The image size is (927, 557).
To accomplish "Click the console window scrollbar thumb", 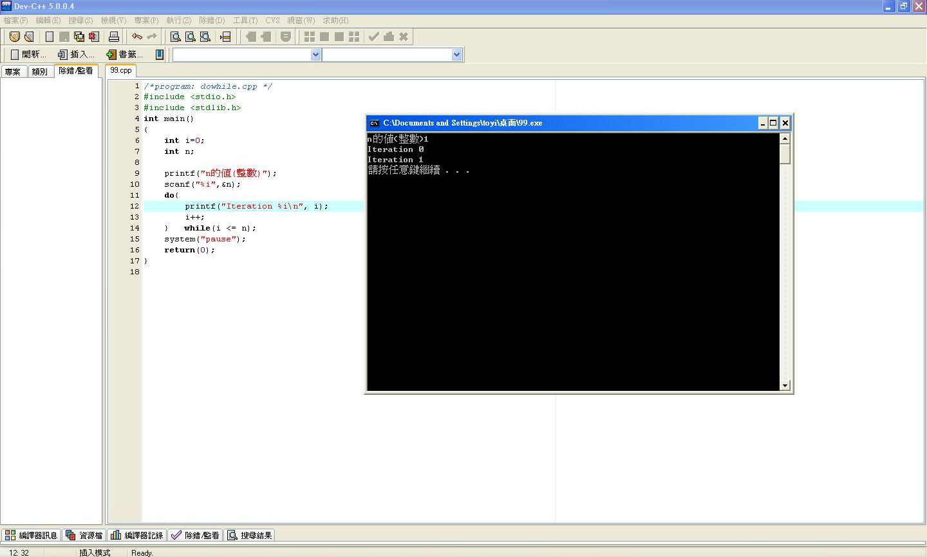I will point(785,154).
